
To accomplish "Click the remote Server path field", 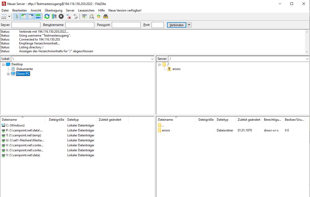I will (x=237, y=59).
